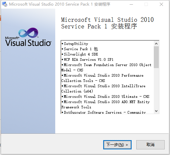The height and width of the screenshot is (155, 170).
Task: Select ADO.NET Entity Framework Tools entry
Action: click(106, 104)
